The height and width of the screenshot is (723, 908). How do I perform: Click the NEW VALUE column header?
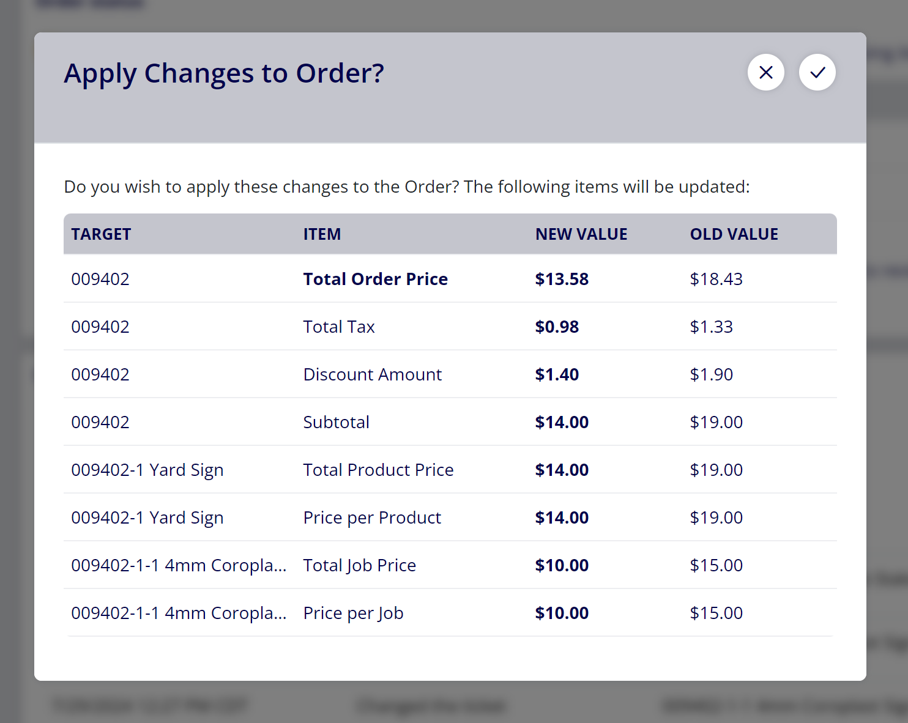click(581, 234)
